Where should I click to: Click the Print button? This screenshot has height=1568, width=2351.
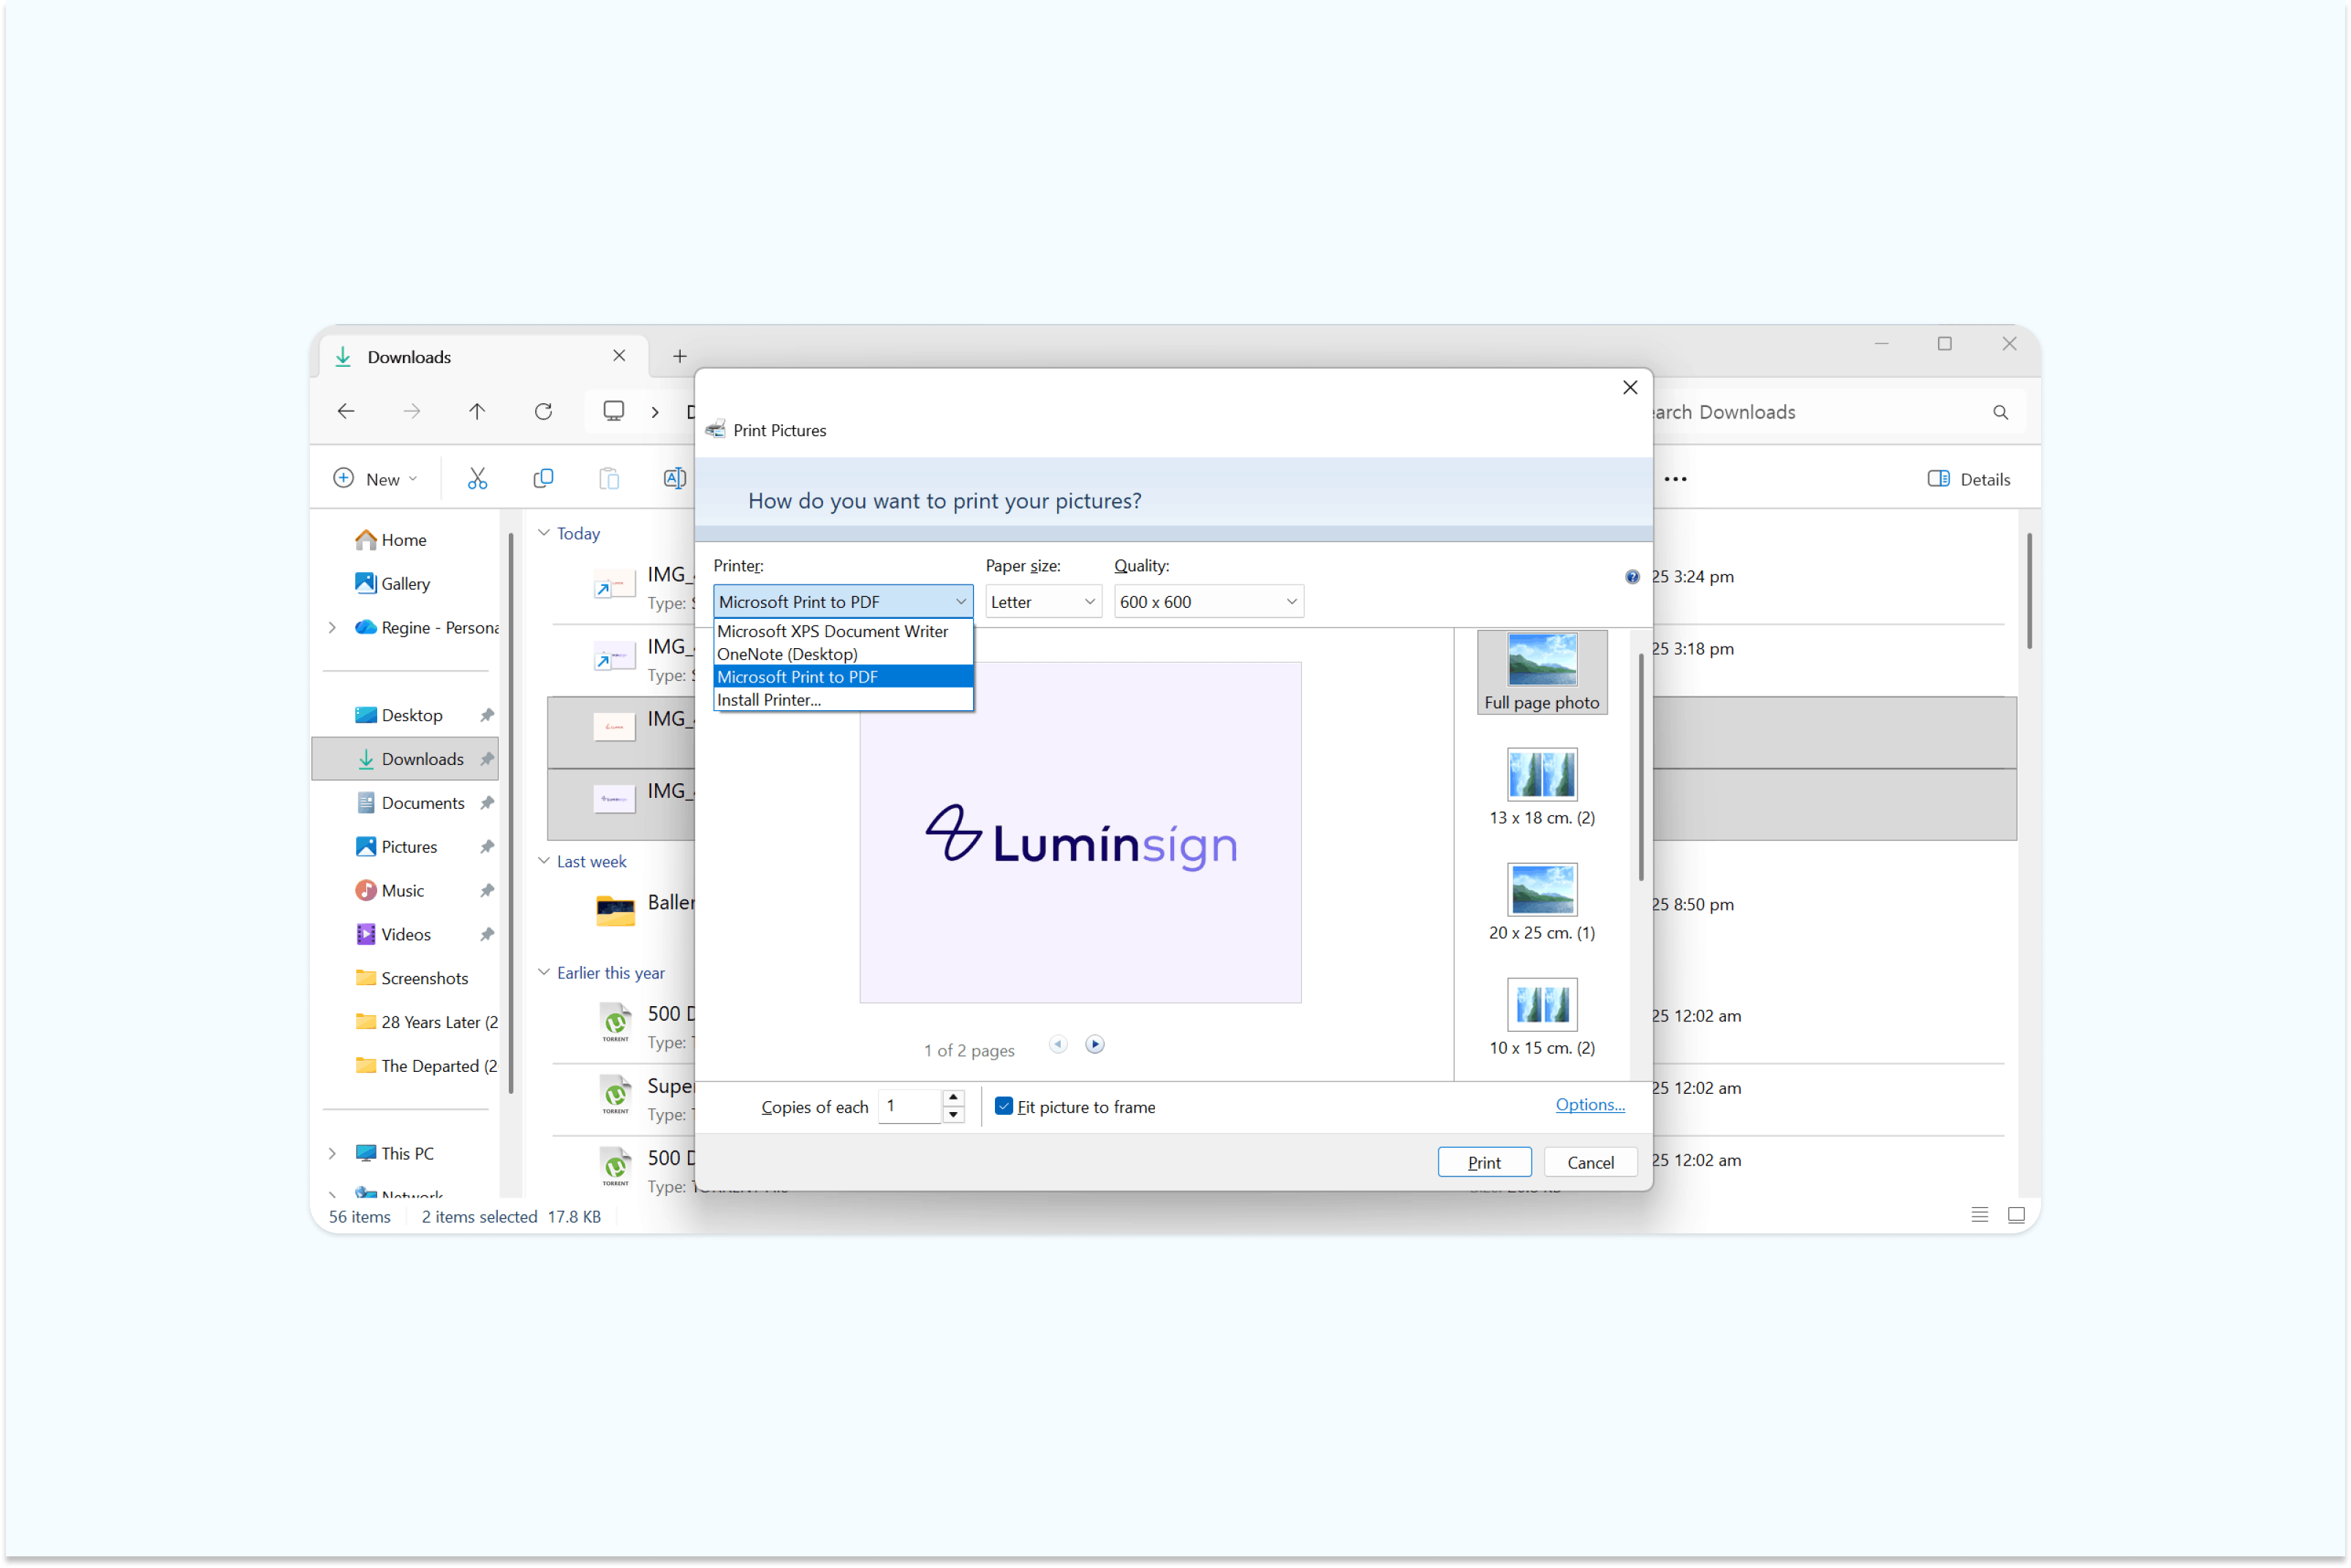point(1484,1162)
